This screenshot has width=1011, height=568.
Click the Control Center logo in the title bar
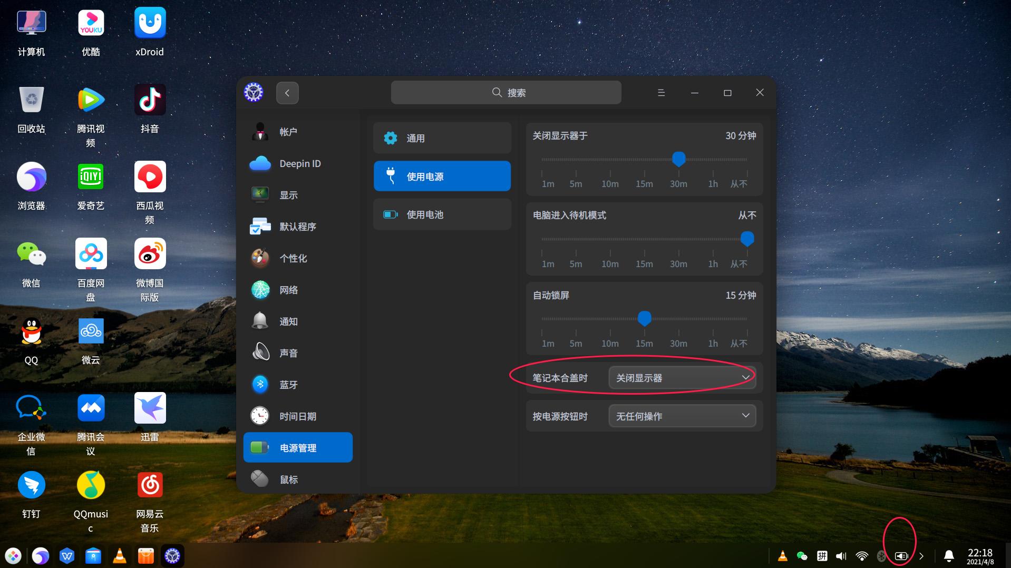pos(254,92)
